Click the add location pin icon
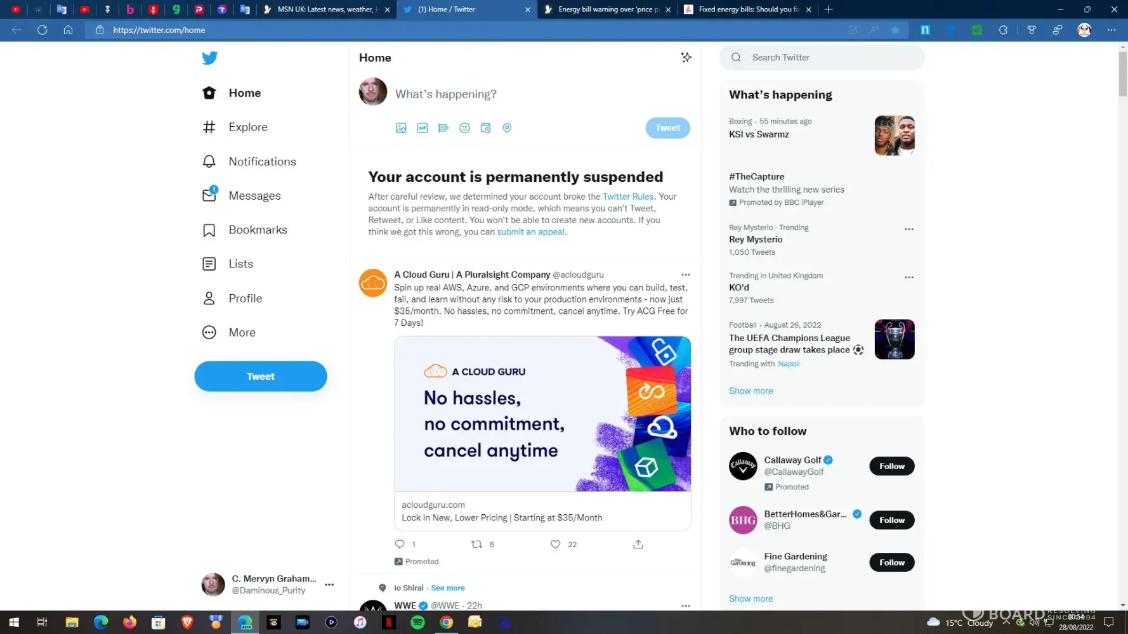The width and height of the screenshot is (1128, 634). [x=507, y=128]
